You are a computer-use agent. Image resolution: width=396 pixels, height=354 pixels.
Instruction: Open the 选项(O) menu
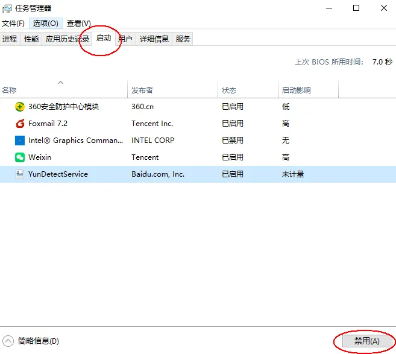pos(46,24)
